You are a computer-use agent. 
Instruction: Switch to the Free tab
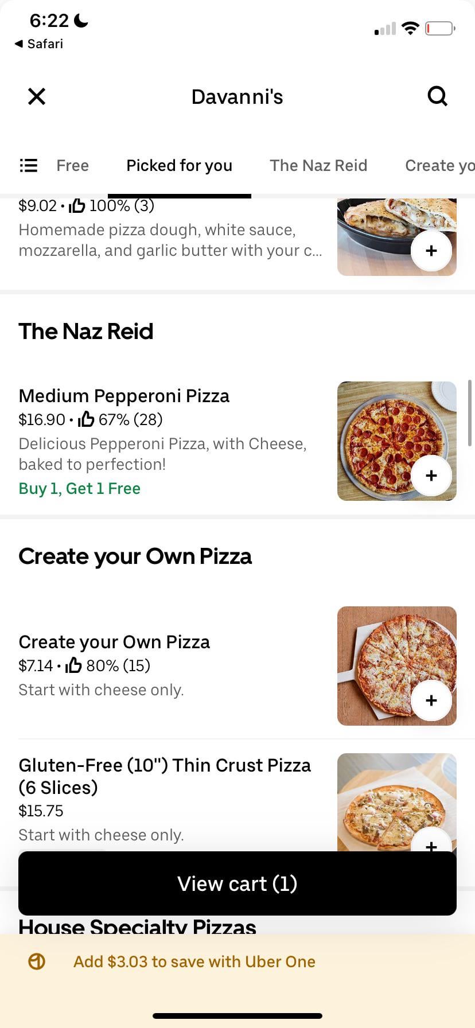click(72, 166)
